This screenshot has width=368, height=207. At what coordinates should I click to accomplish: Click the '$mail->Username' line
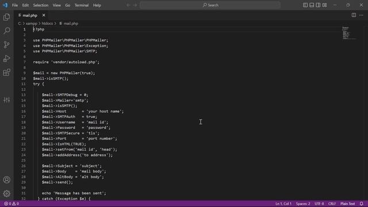tap(75, 122)
